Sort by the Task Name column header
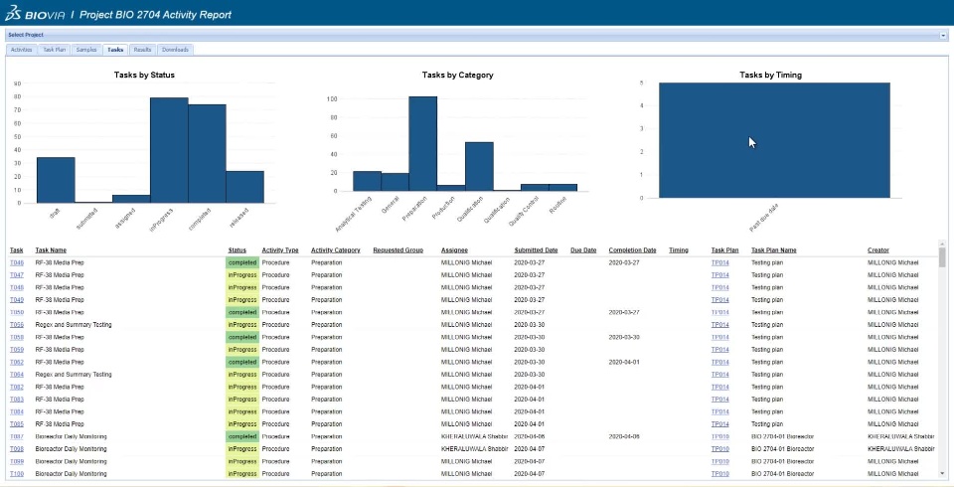This screenshot has height=487, width=954. click(x=51, y=250)
